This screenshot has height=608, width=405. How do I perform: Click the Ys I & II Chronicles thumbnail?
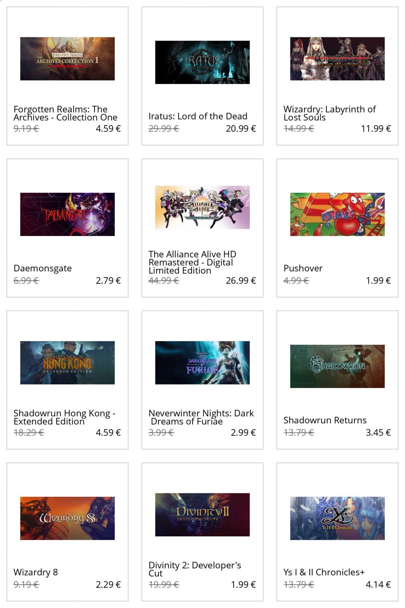click(337, 518)
